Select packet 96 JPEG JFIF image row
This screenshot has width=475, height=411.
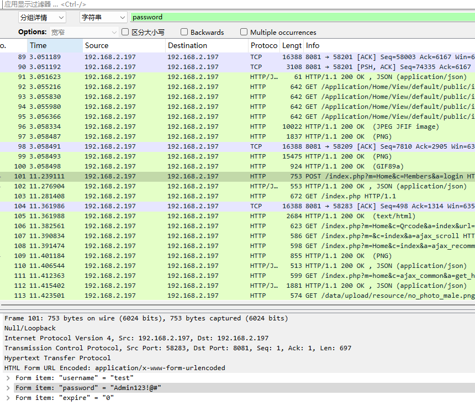pyautogui.click(x=237, y=127)
